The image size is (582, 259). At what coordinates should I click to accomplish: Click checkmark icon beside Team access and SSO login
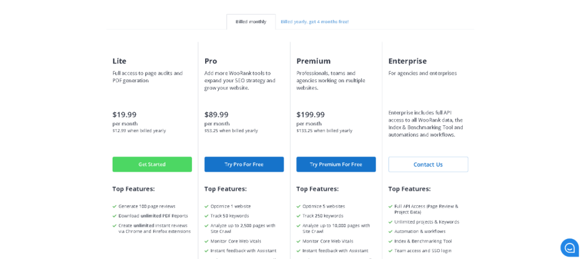pos(391,250)
